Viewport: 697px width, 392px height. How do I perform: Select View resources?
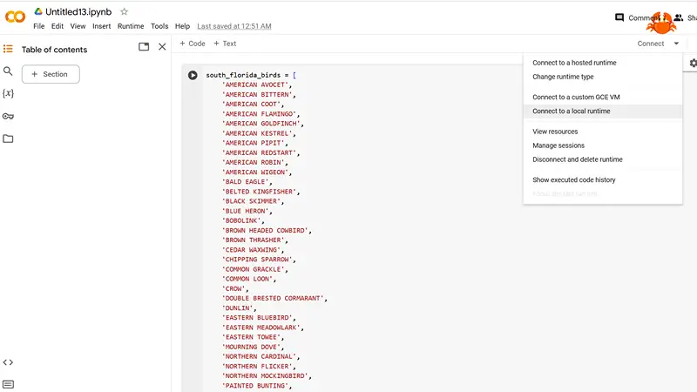coord(603,132)
